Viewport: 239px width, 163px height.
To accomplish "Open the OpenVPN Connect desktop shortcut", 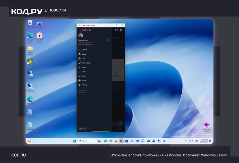I will [x=39, y=38].
